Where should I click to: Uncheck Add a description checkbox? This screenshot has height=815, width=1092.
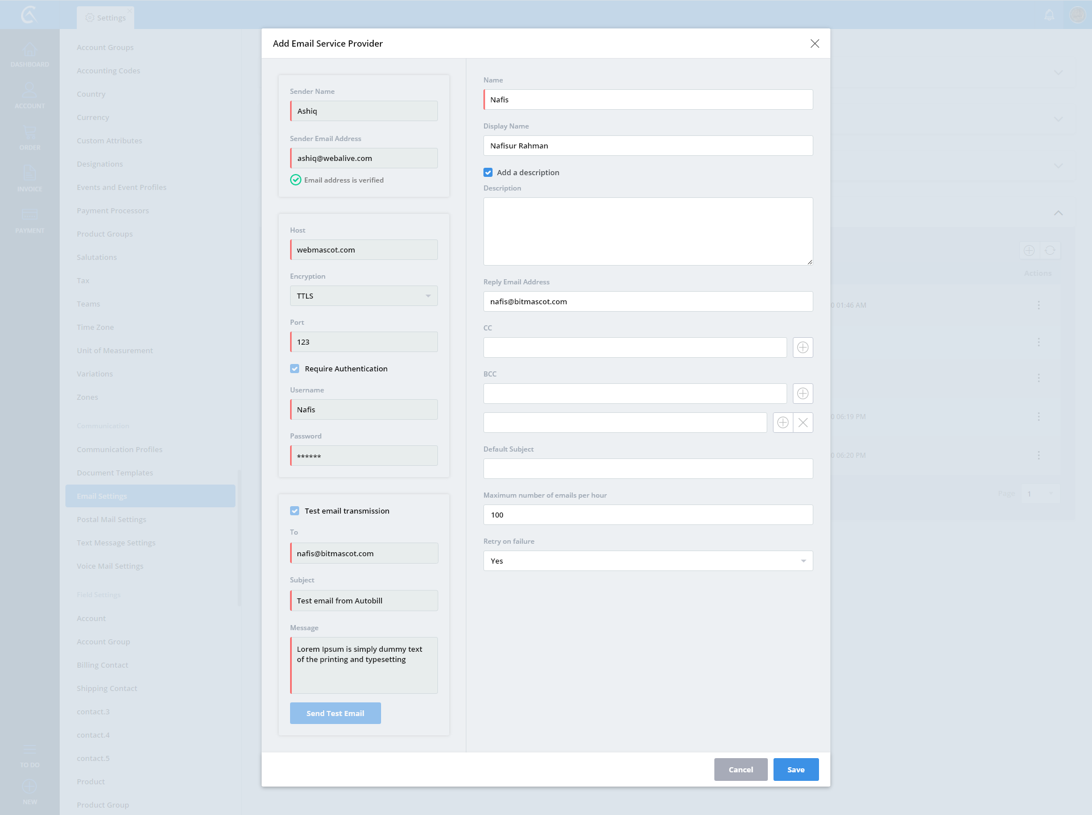pyautogui.click(x=488, y=172)
